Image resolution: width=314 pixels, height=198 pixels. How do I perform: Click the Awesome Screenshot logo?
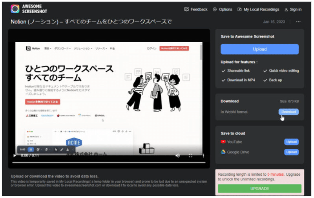[29, 9]
